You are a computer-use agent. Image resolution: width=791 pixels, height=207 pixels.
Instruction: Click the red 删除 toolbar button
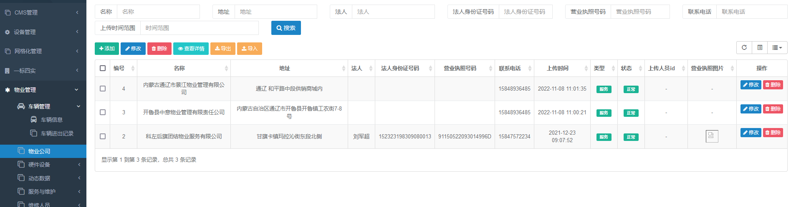[159, 49]
